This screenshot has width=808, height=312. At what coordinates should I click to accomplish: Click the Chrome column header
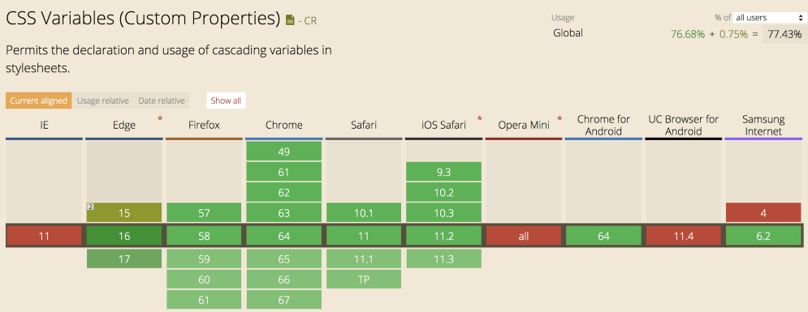[284, 125]
